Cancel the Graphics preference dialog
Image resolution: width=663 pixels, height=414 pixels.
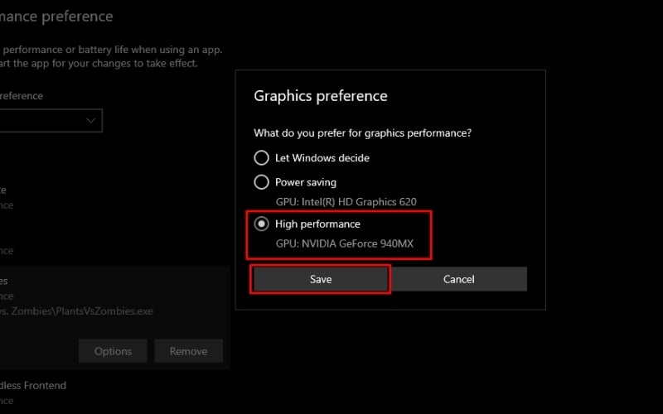point(458,279)
